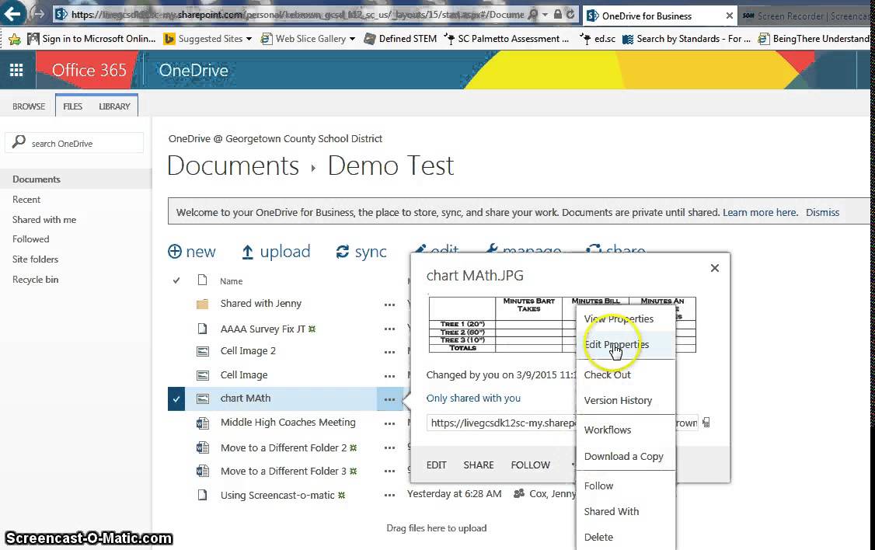Switch to the Screen Recorder browser tab
The height and width of the screenshot is (550, 875).
(x=807, y=16)
